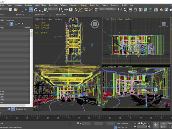Open the Animation menu
This screenshot has width=172, height=129.
pyautogui.click(x=28, y=5)
